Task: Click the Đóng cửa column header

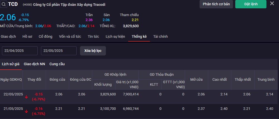Action: 57,80
